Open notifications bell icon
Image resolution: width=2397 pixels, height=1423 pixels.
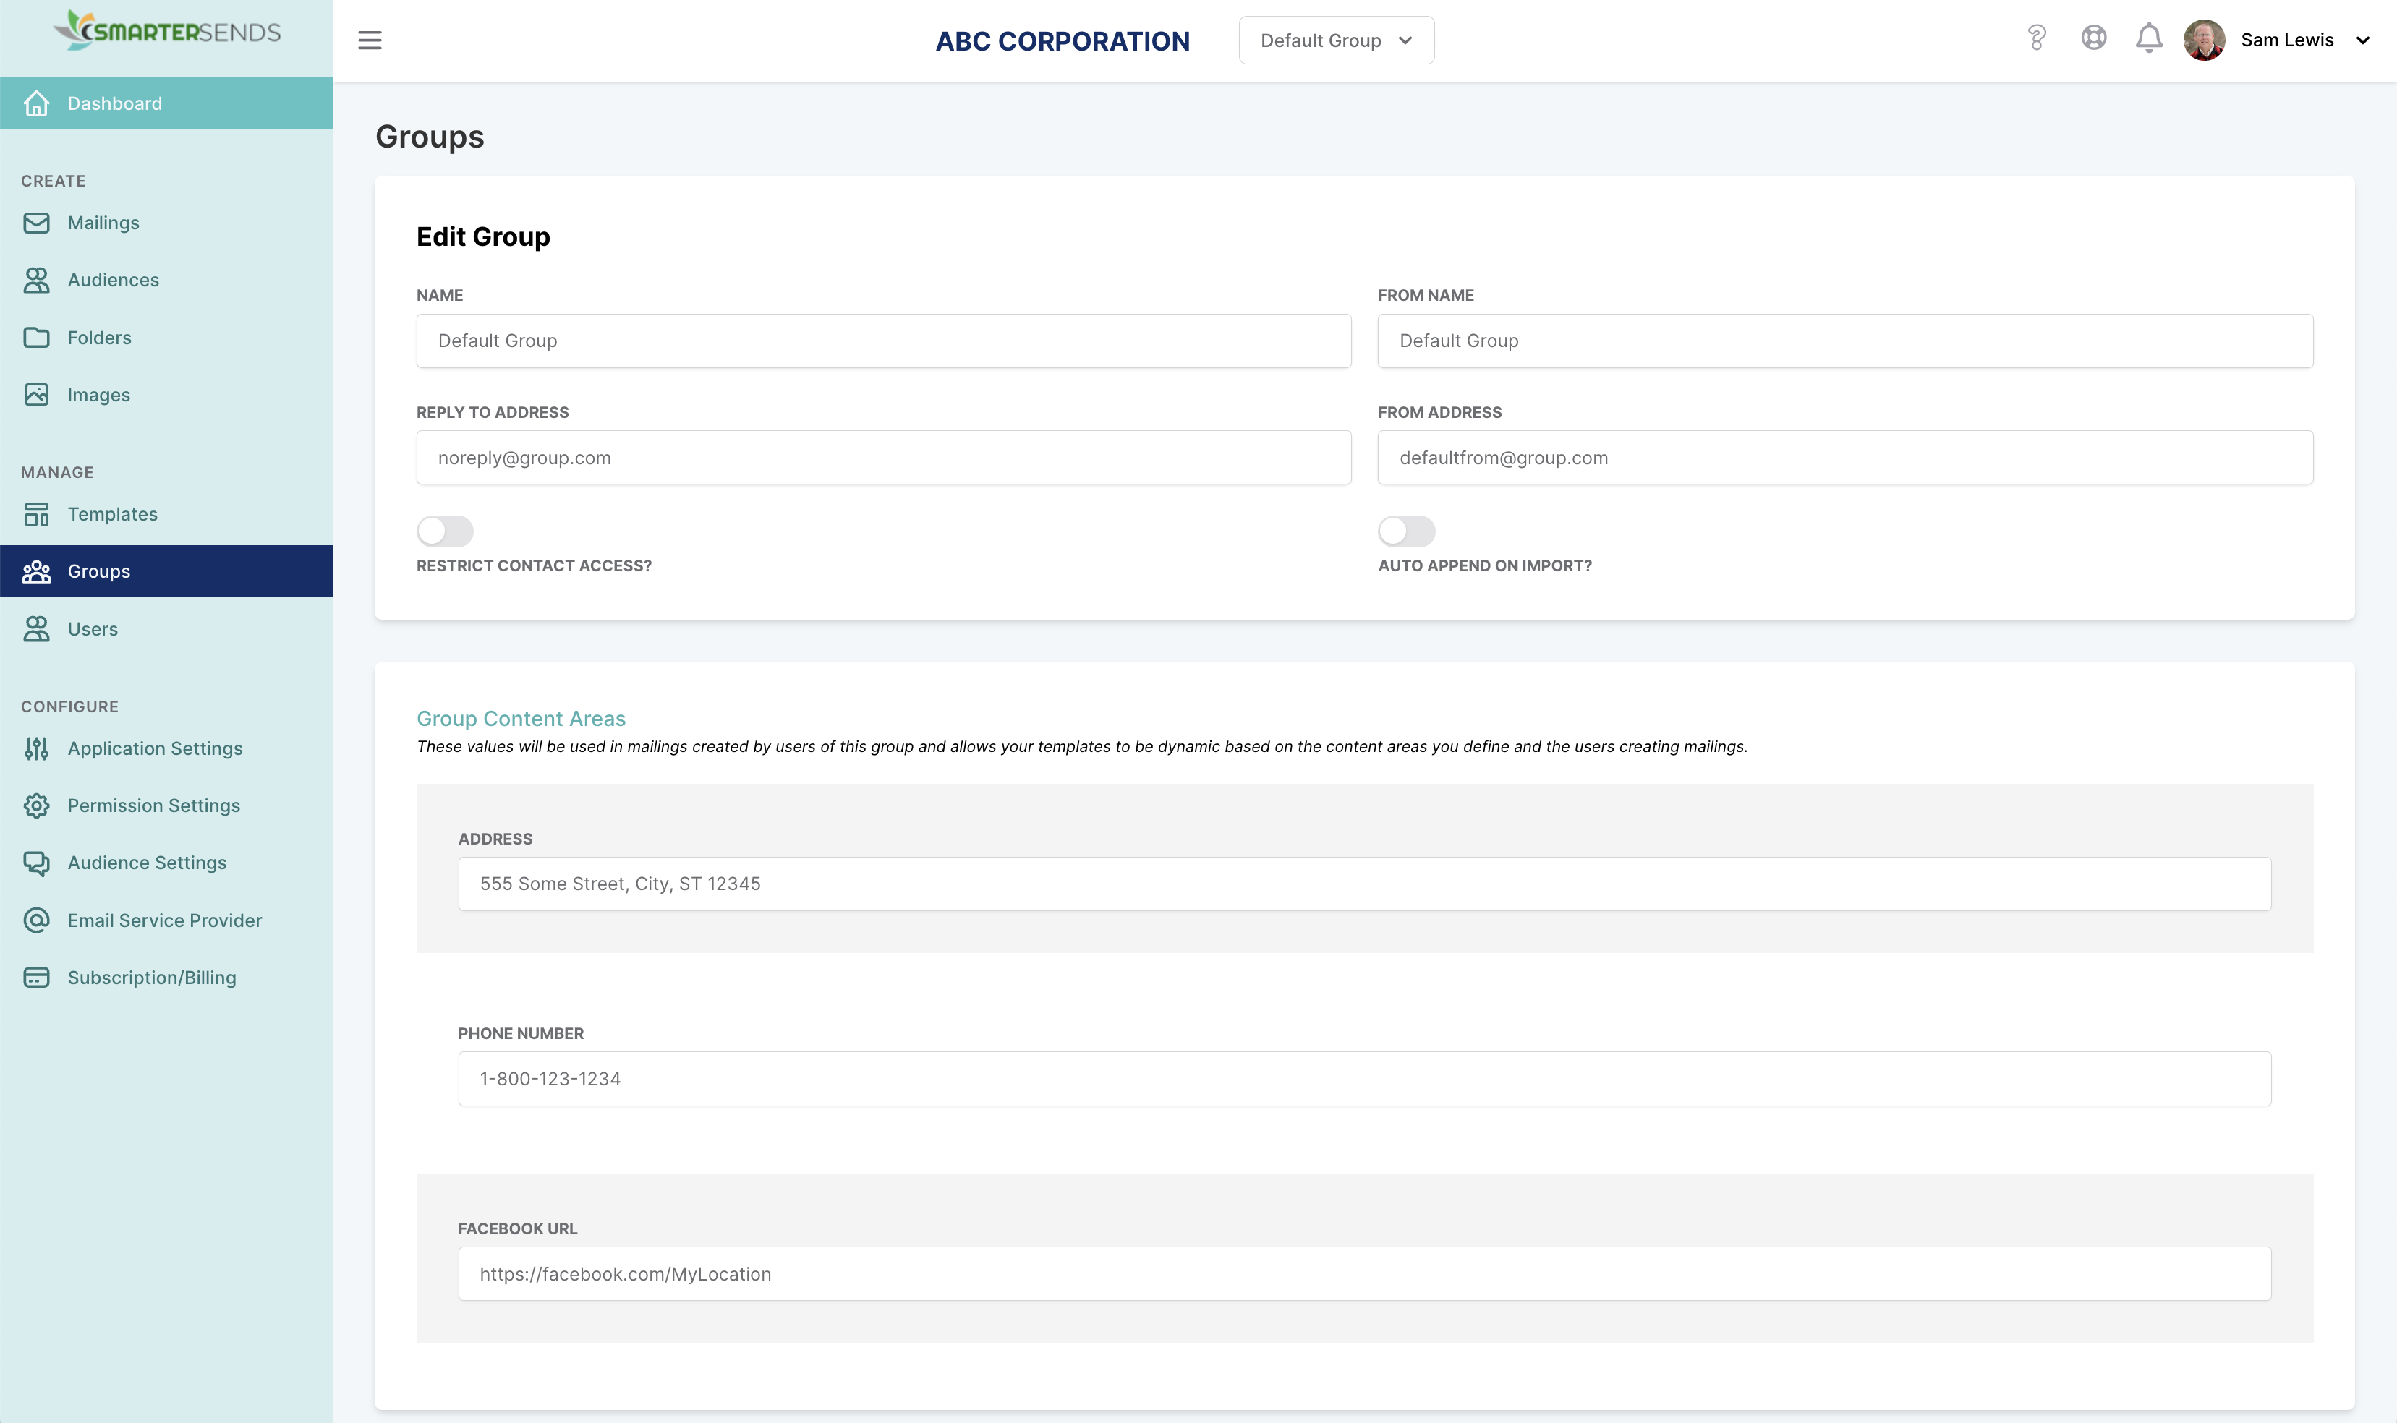click(2149, 38)
